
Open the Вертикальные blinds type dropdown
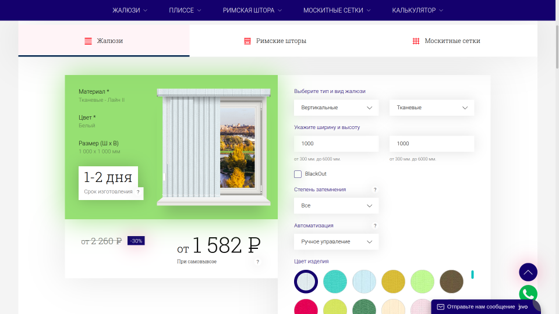click(336, 108)
